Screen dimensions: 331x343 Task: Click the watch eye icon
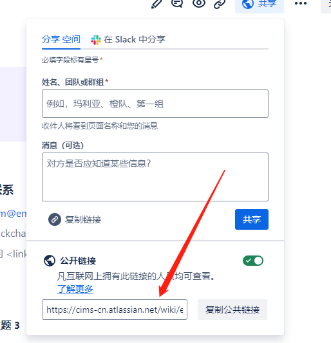coord(199,3)
